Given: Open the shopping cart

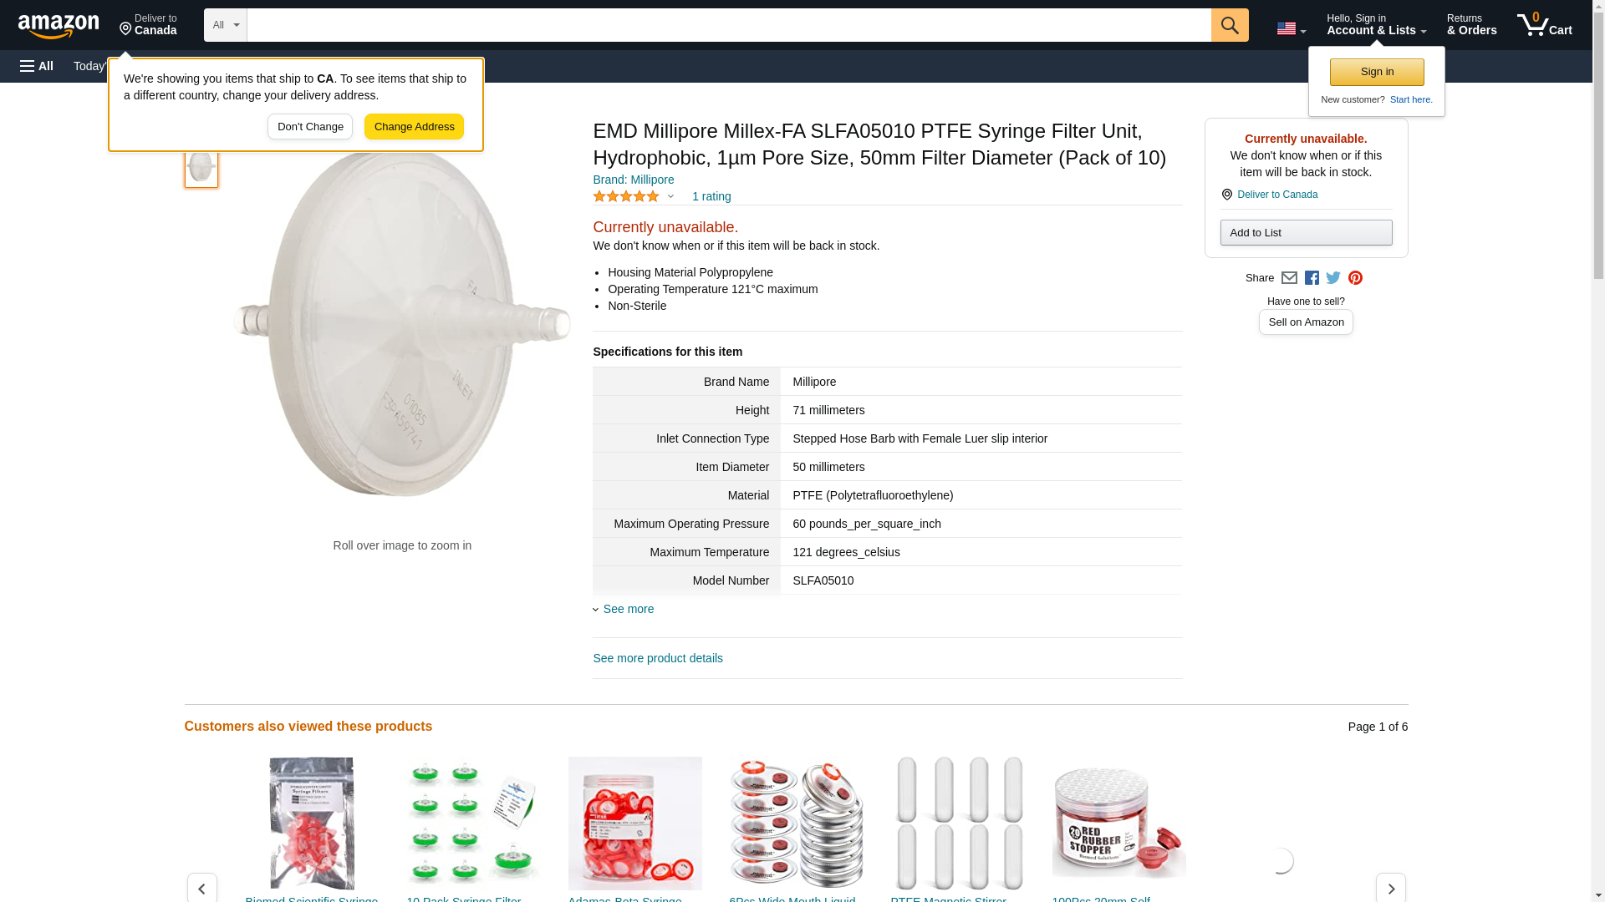Looking at the screenshot, I should [1544, 25].
